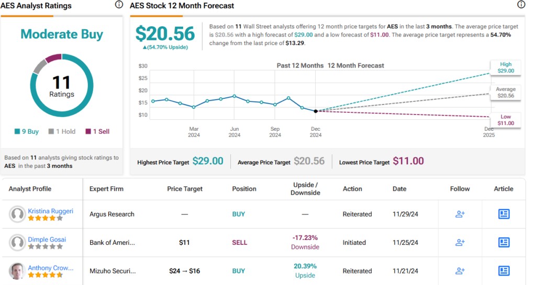The width and height of the screenshot is (536, 285).
Task: Open Kristina Ruggeri's analyst profile
Action: 50,211
